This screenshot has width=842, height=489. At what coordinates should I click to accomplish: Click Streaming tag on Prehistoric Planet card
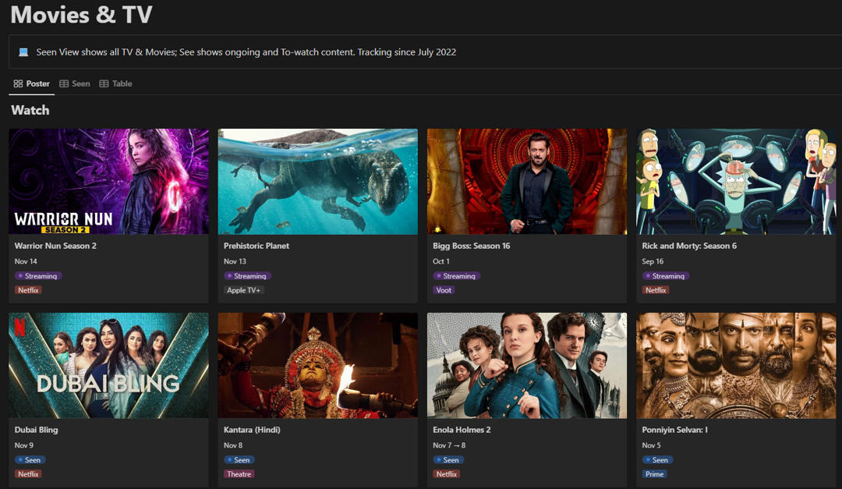[x=248, y=276]
